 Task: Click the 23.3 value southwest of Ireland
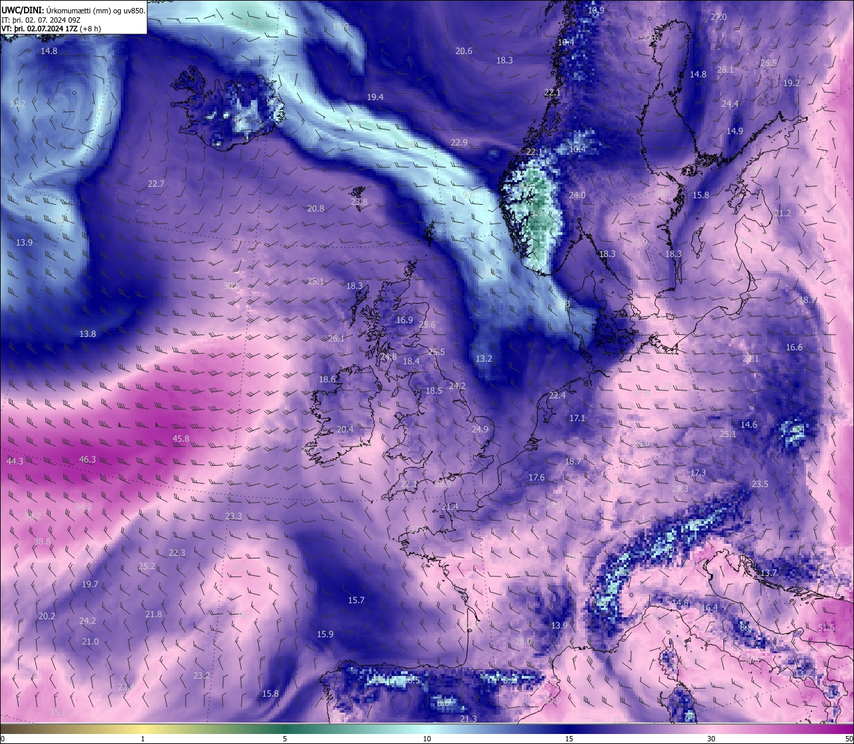coord(234,516)
